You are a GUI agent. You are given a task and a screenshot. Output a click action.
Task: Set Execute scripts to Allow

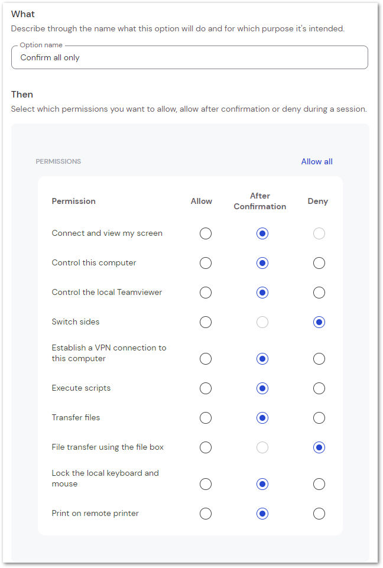pos(206,388)
